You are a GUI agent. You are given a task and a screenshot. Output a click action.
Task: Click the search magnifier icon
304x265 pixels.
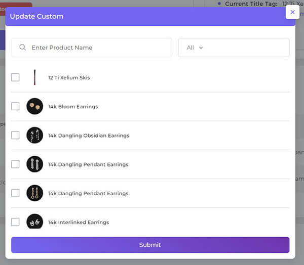pos(22,47)
